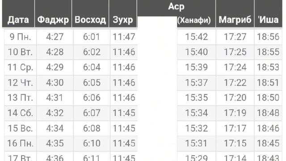The image size is (286, 161).
Task: Select the 13 Пт. date cell
Action: (x=21, y=97)
